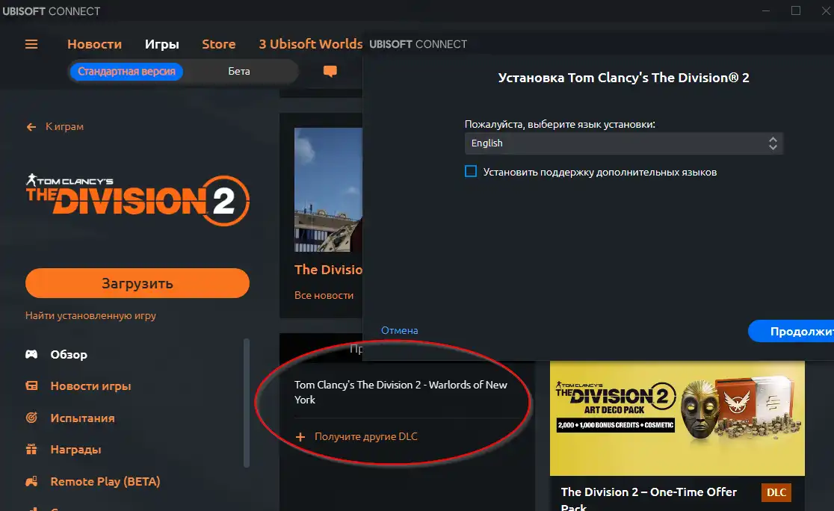This screenshot has width=834, height=511.
Task: Select Испытания in the sidebar
Action: point(82,418)
